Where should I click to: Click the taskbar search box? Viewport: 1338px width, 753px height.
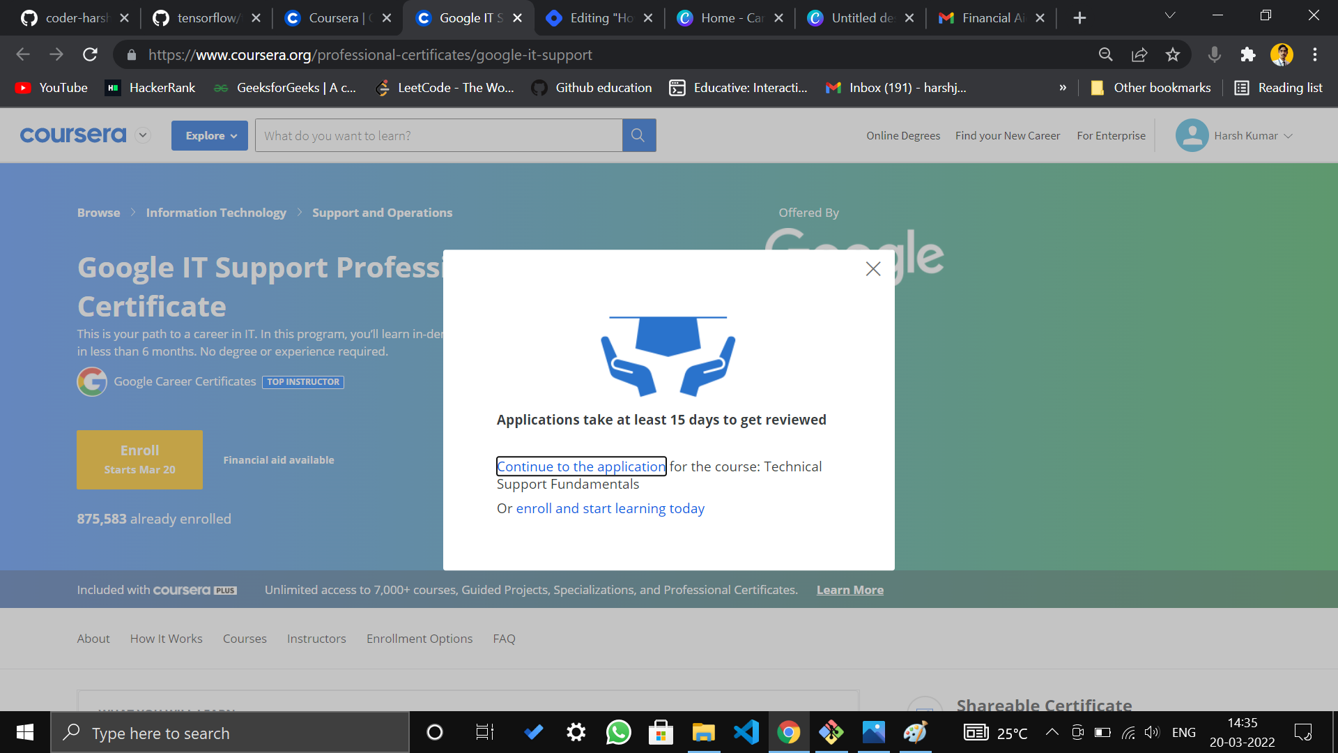point(230,733)
